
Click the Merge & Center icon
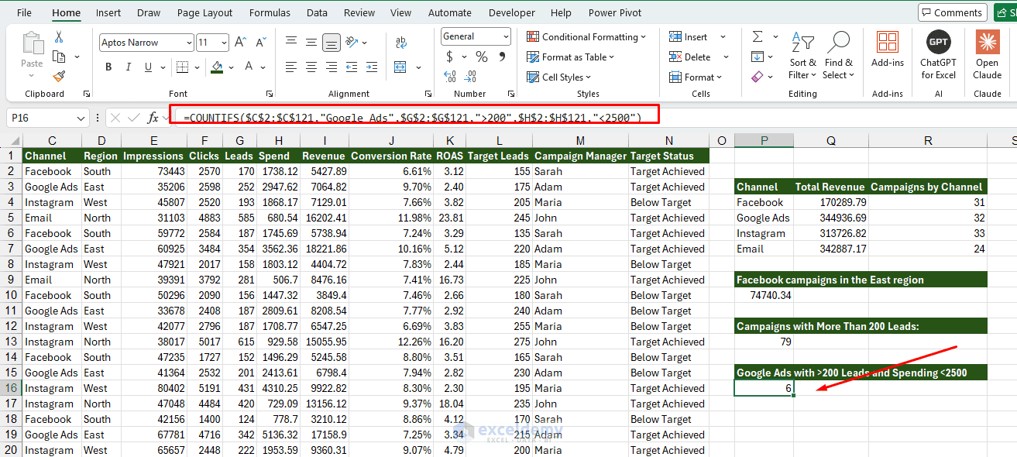coord(401,67)
